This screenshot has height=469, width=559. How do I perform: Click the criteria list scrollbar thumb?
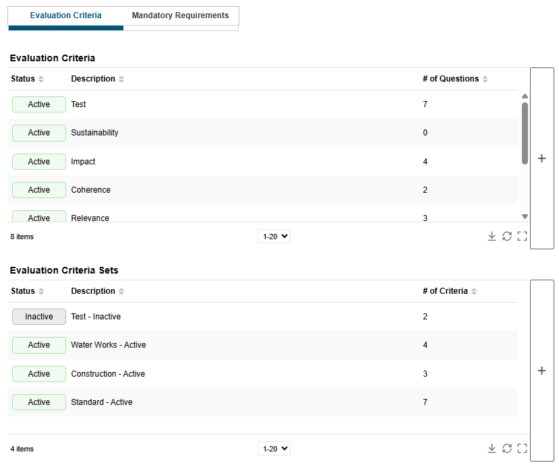point(525,133)
